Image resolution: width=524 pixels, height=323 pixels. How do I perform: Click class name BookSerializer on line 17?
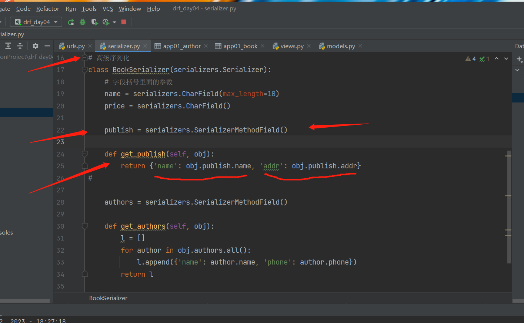(141, 70)
